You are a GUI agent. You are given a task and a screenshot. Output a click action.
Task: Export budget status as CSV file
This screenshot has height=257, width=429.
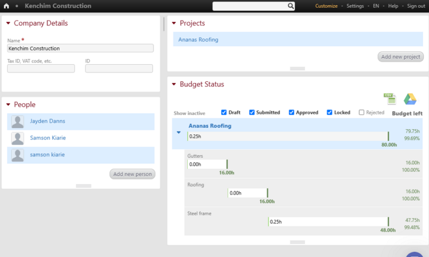[390, 99]
